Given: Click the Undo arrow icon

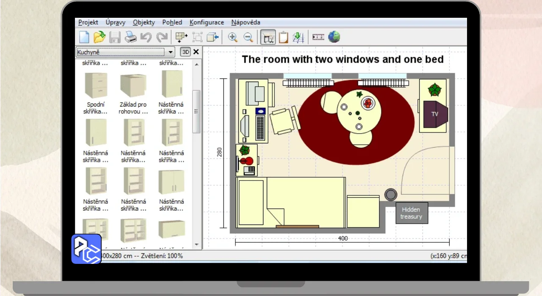Looking at the screenshot, I should 146,37.
